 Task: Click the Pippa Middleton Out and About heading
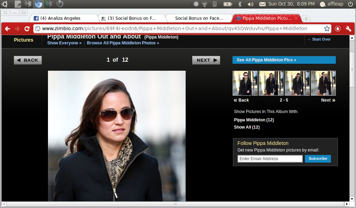coord(94,37)
